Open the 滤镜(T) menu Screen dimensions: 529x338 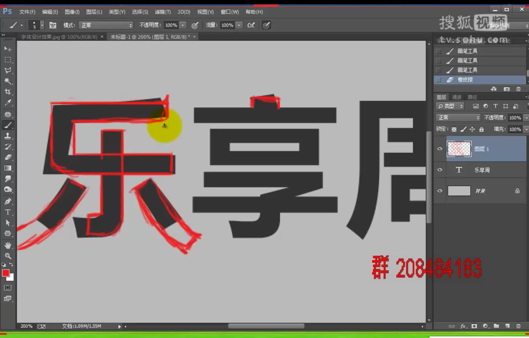[162, 12]
